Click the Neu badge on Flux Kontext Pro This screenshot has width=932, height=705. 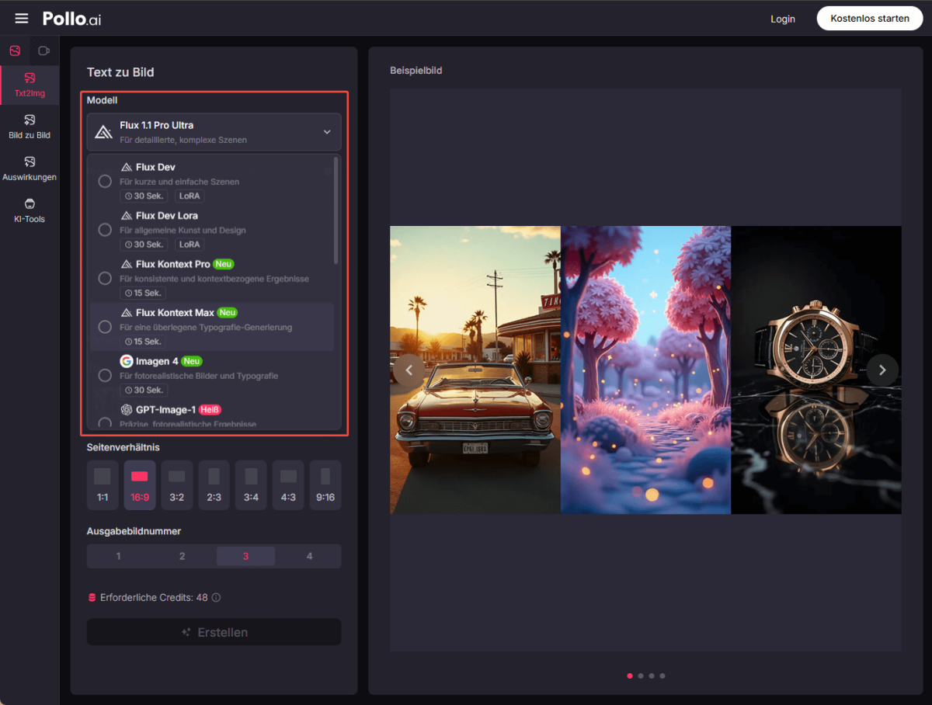[x=224, y=264]
